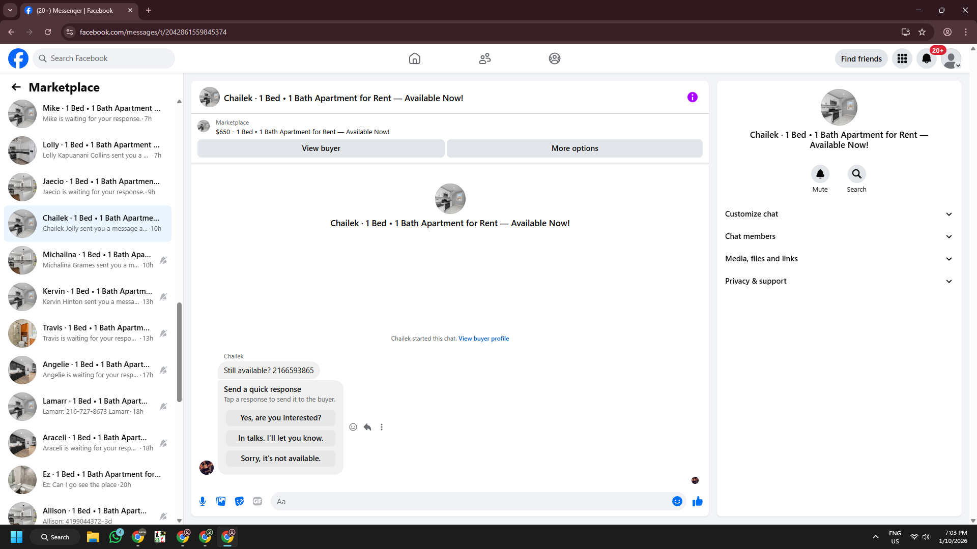Mute this conversation with bell icon
The height and width of the screenshot is (549, 977).
820,174
